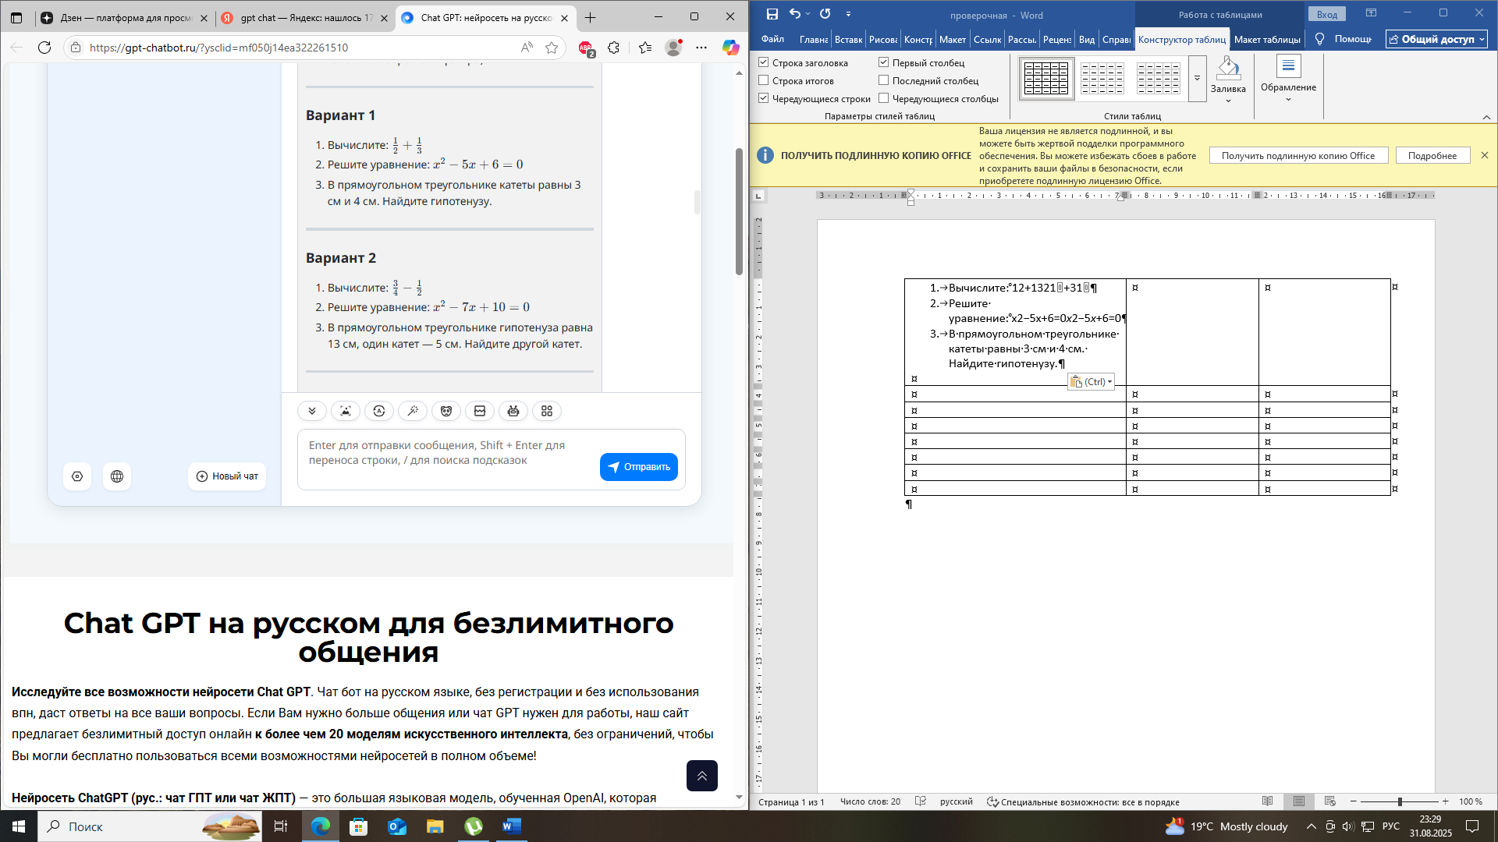Screen dimensions: 1498x842
Task: Expand the double-chevron button above chat input
Action: (312, 411)
